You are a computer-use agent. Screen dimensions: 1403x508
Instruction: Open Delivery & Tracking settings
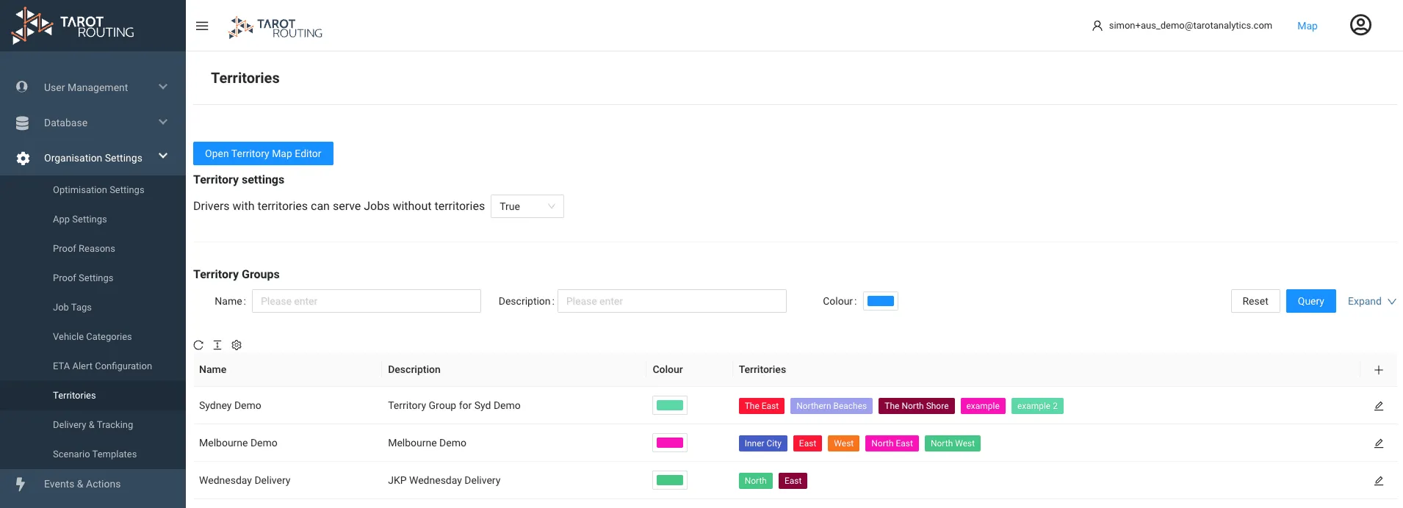tap(93, 424)
